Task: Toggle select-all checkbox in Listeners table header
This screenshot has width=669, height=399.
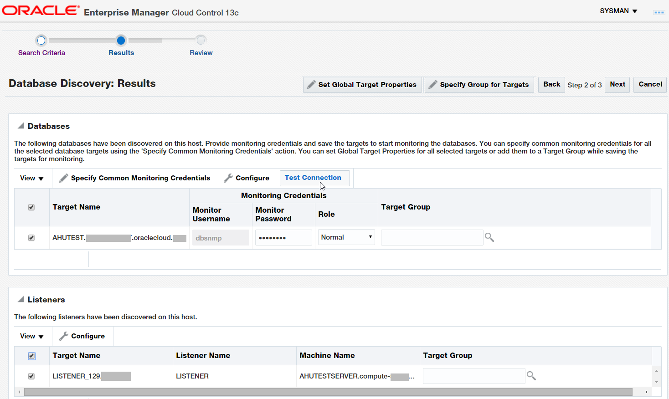Action: click(x=31, y=356)
